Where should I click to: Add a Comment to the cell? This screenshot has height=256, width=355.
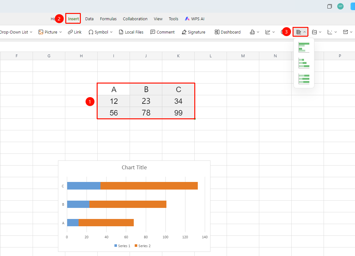pos(162,32)
